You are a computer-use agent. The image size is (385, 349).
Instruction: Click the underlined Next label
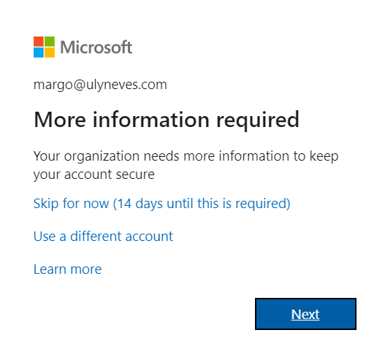tap(305, 315)
